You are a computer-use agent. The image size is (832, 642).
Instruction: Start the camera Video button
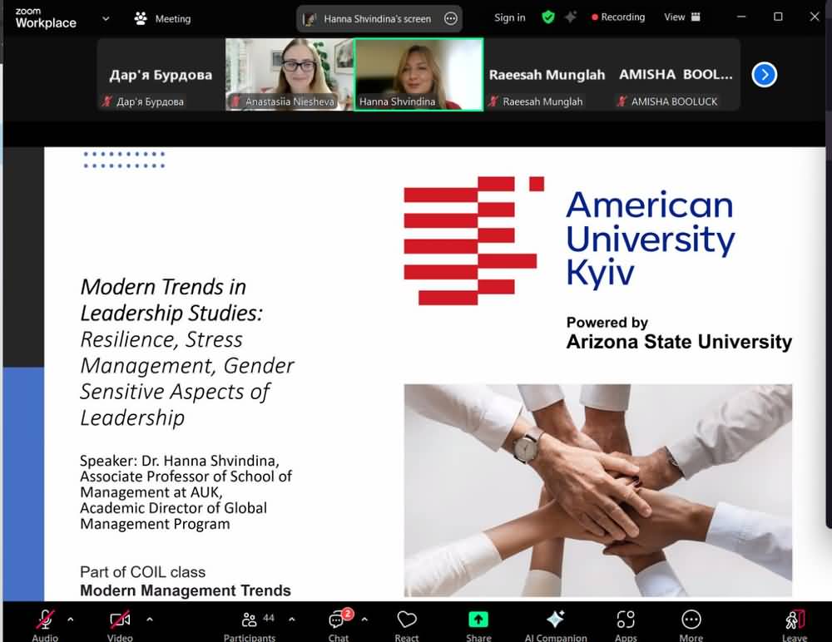point(120,621)
